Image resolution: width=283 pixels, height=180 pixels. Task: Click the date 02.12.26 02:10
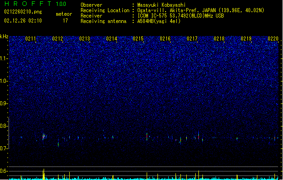[23, 21]
